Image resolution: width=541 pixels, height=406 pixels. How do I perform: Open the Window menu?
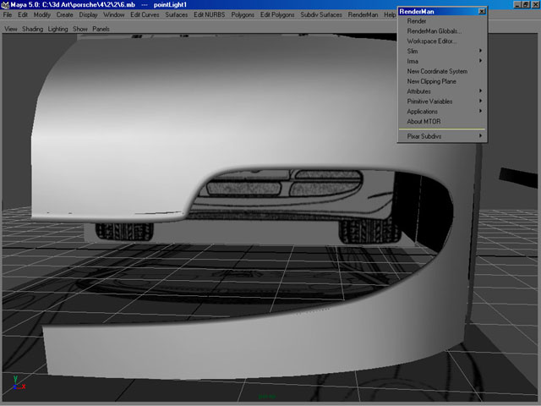point(114,15)
